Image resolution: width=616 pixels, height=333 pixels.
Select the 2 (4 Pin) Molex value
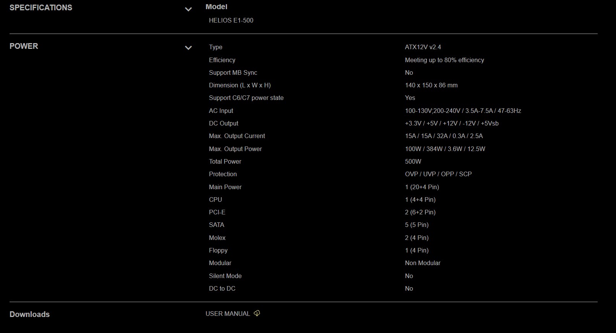[x=417, y=238]
